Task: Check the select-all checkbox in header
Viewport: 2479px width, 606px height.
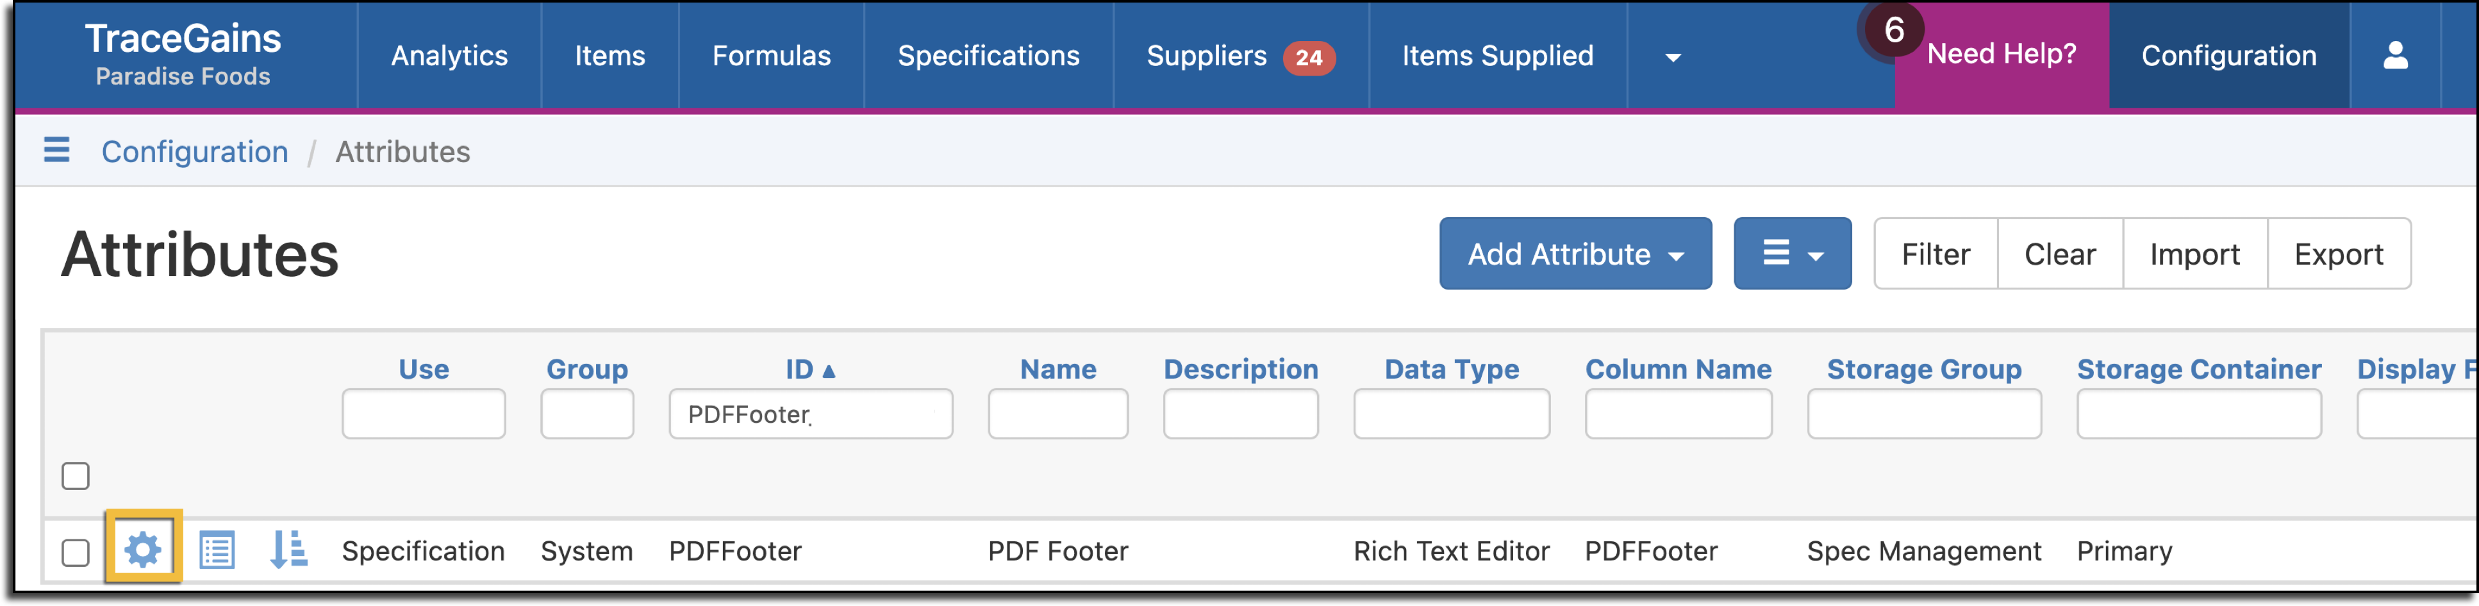Action: coord(75,475)
